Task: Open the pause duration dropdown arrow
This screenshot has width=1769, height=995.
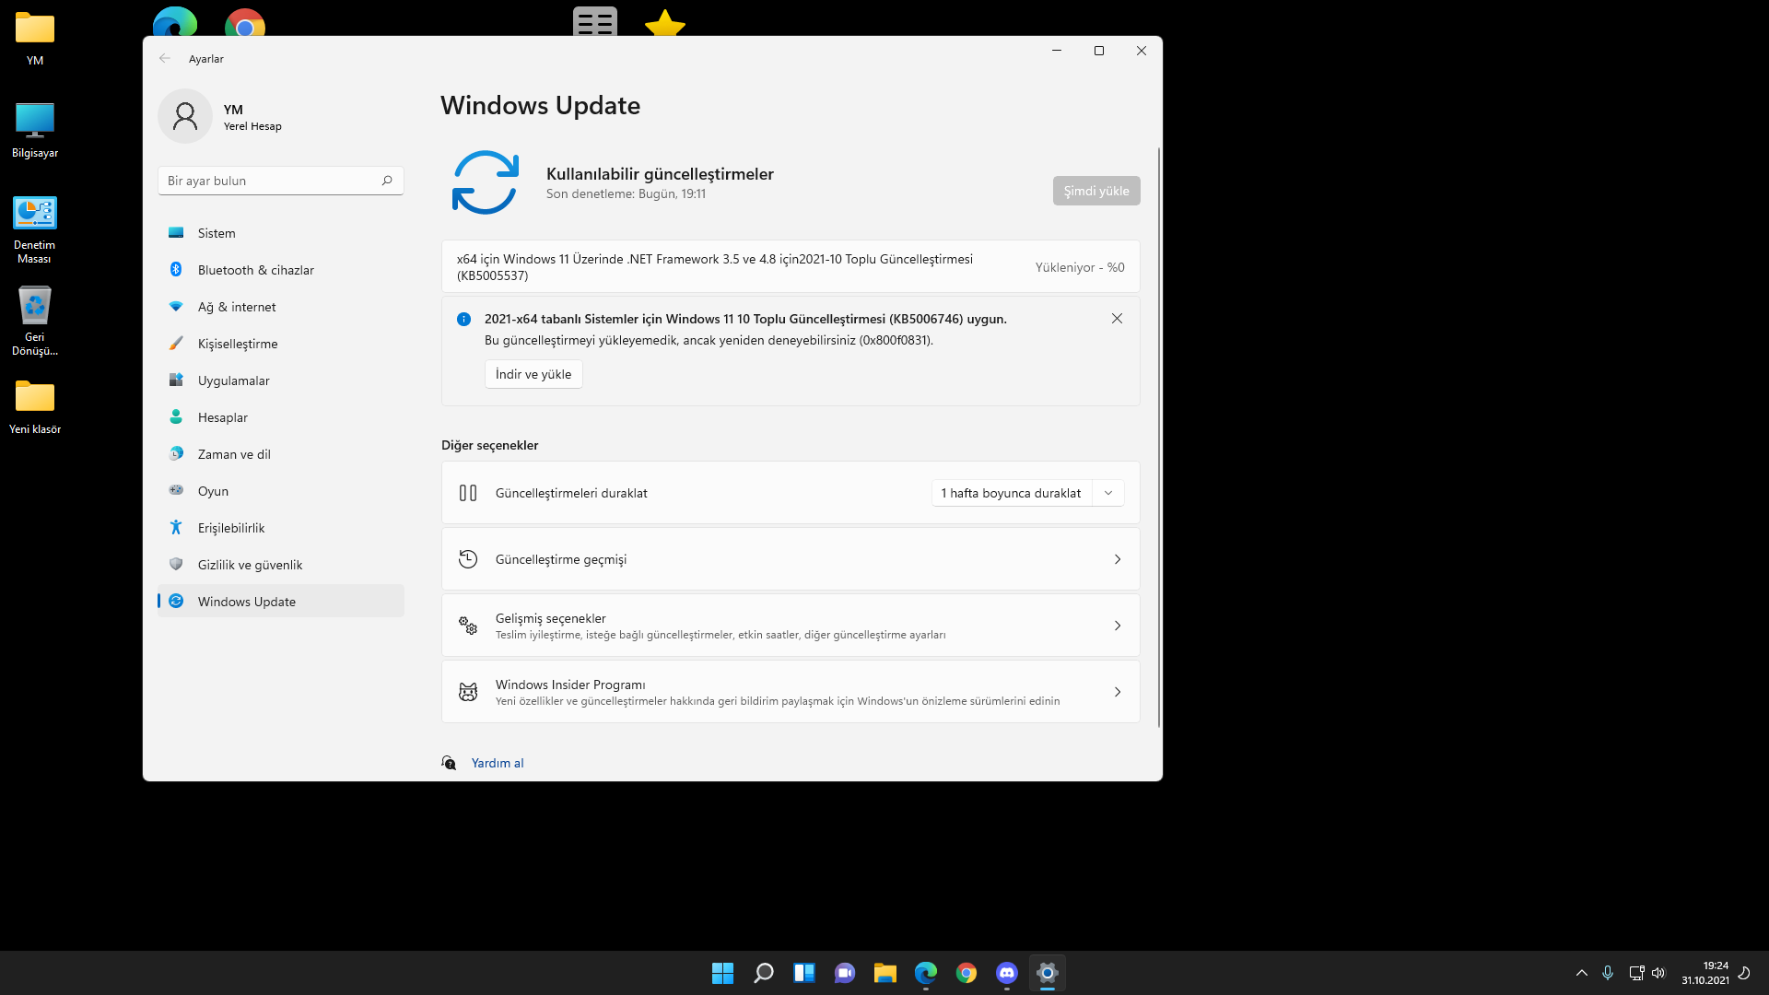Action: pyautogui.click(x=1108, y=493)
